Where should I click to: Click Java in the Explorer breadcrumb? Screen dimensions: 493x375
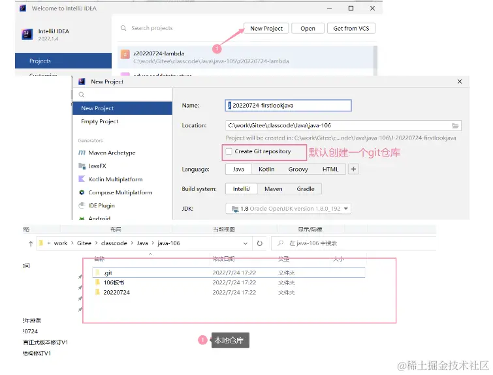pos(142,243)
